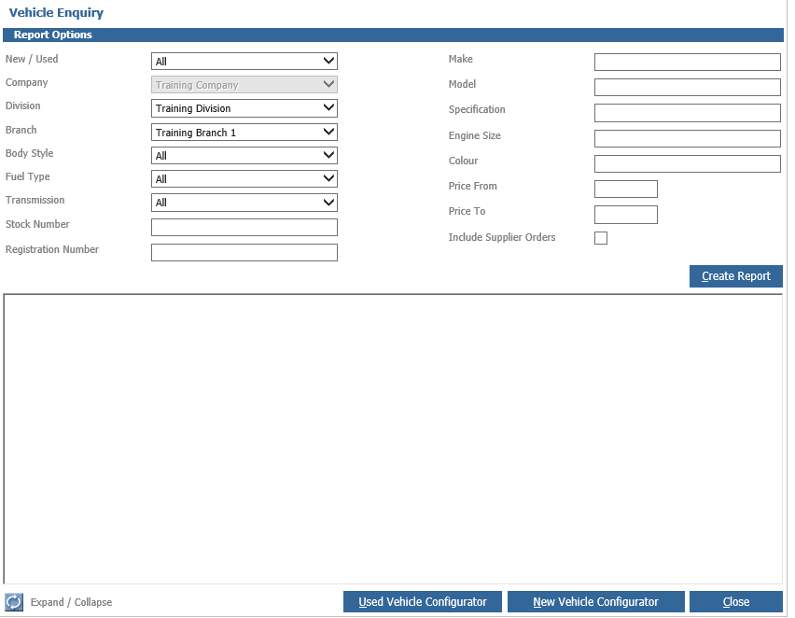
Task: Focus the Make text field
Action: point(688,62)
